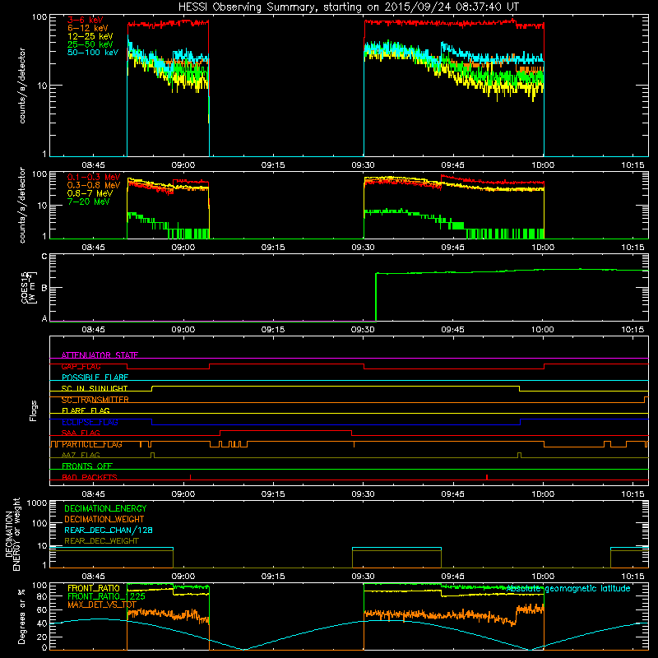This screenshot has width=658, height=658.
Task: Select the 3-6 keV legend label
Action: (x=86, y=20)
